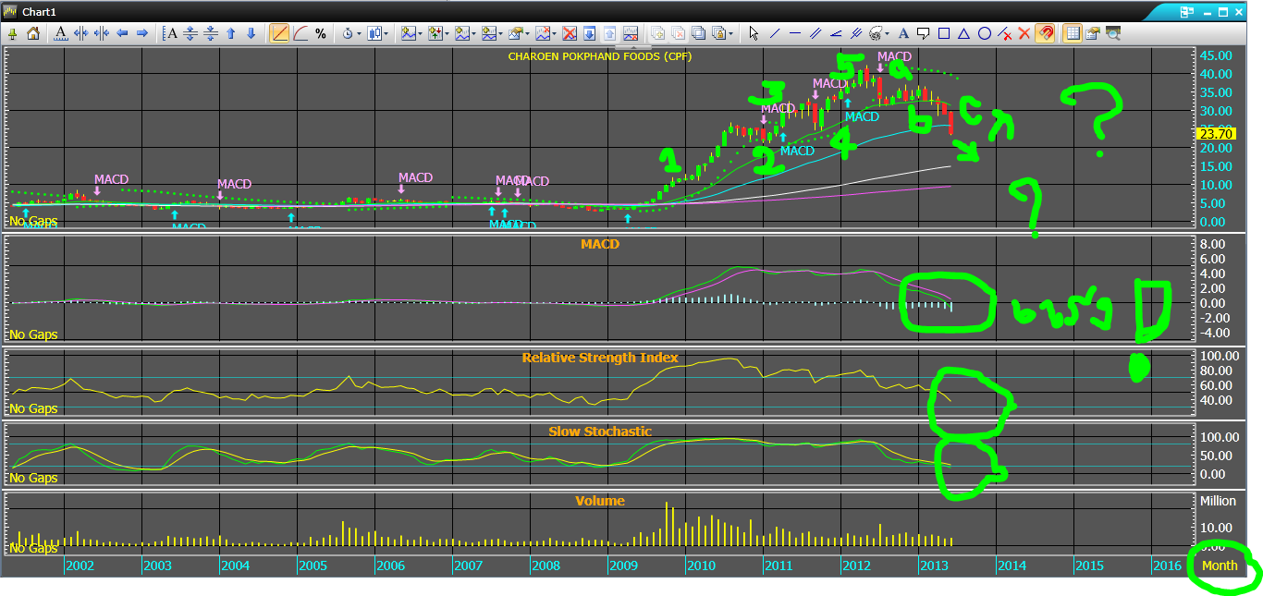Select the circle drawing tool
Viewport: 1263px width, 596px height.
click(x=985, y=33)
